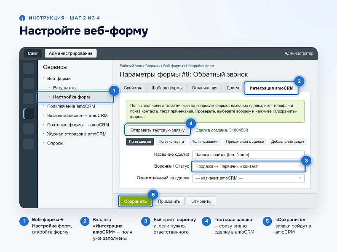Open Заказы магазина → amoCRM item
The image size is (337, 252).
pyautogui.click(x=77, y=115)
